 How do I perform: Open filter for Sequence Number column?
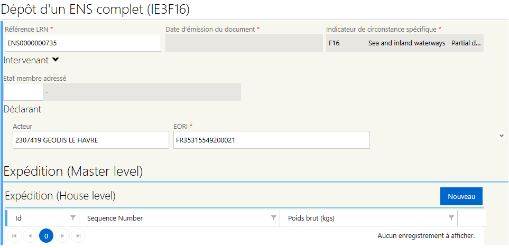274,218
